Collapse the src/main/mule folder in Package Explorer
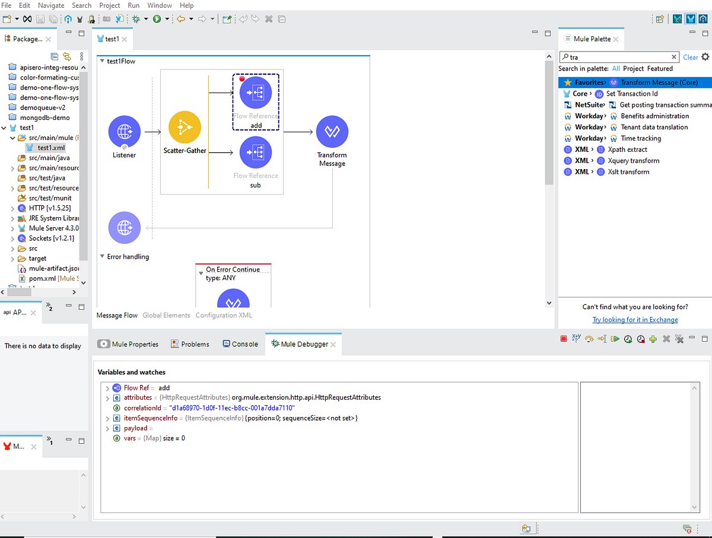712x538 pixels. point(12,137)
